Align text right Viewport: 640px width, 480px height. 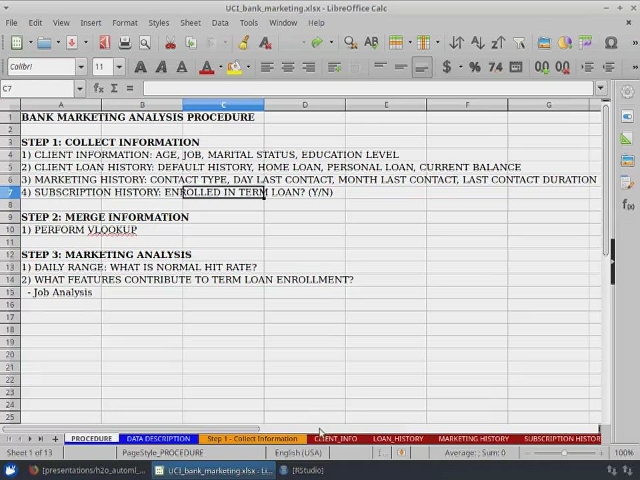(309, 67)
